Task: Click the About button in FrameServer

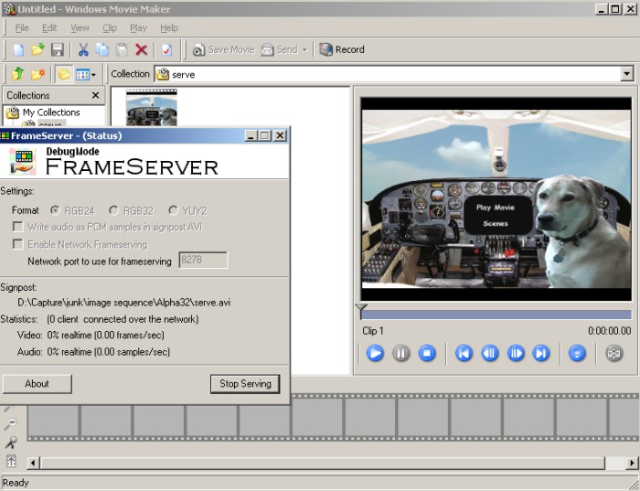Action: (37, 384)
